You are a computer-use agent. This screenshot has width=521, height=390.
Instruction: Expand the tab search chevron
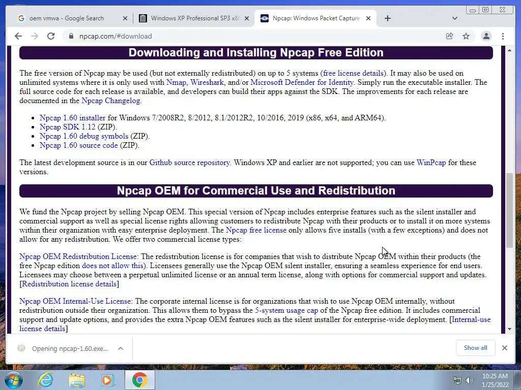click(x=455, y=18)
